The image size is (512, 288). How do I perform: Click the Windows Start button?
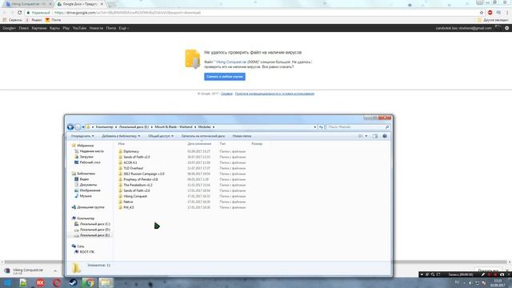pos(7,282)
